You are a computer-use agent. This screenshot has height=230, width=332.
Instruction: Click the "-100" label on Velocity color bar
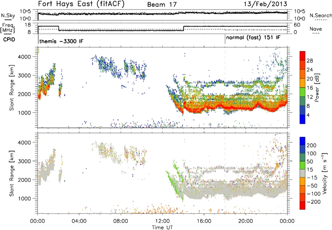click(313, 194)
